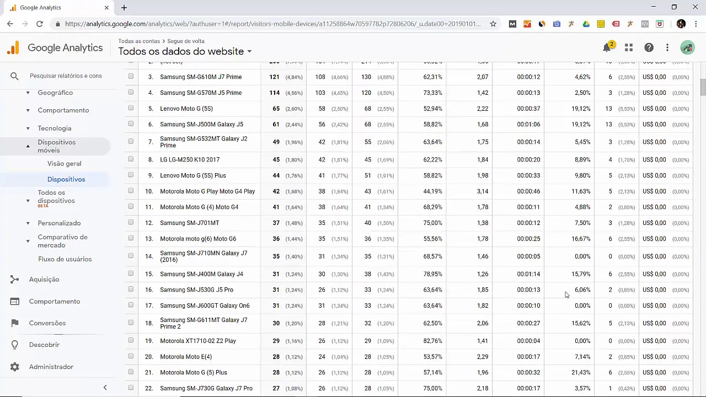Open the Descobrir menu section
Image resolution: width=706 pixels, height=397 pixels.
(x=44, y=345)
